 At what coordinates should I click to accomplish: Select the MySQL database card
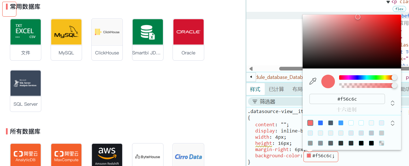[x=66, y=39]
